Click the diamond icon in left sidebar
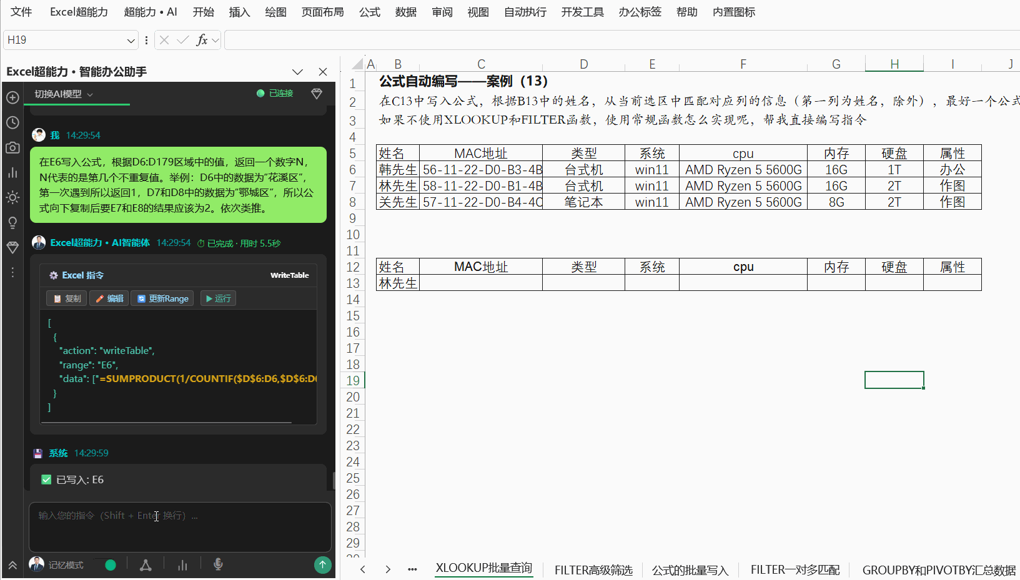 pos(12,247)
